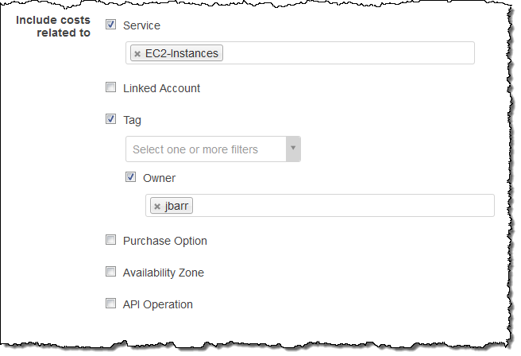This screenshot has width=521, height=356.
Task: Click the tag filter dropdown arrow
Action: pyautogui.click(x=292, y=149)
